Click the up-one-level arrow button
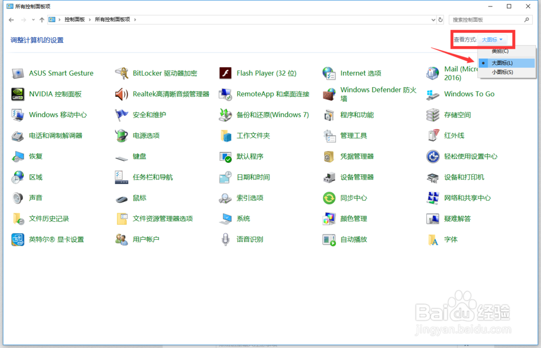Viewport: 541px width, 348px height. click(41, 19)
